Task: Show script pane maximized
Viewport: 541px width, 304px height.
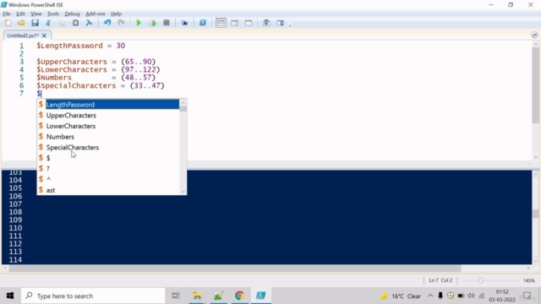Action: coord(249,23)
